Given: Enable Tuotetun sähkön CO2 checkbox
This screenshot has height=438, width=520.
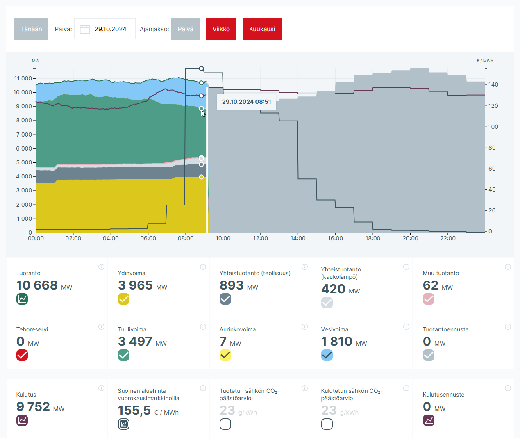Looking at the screenshot, I should point(225,424).
